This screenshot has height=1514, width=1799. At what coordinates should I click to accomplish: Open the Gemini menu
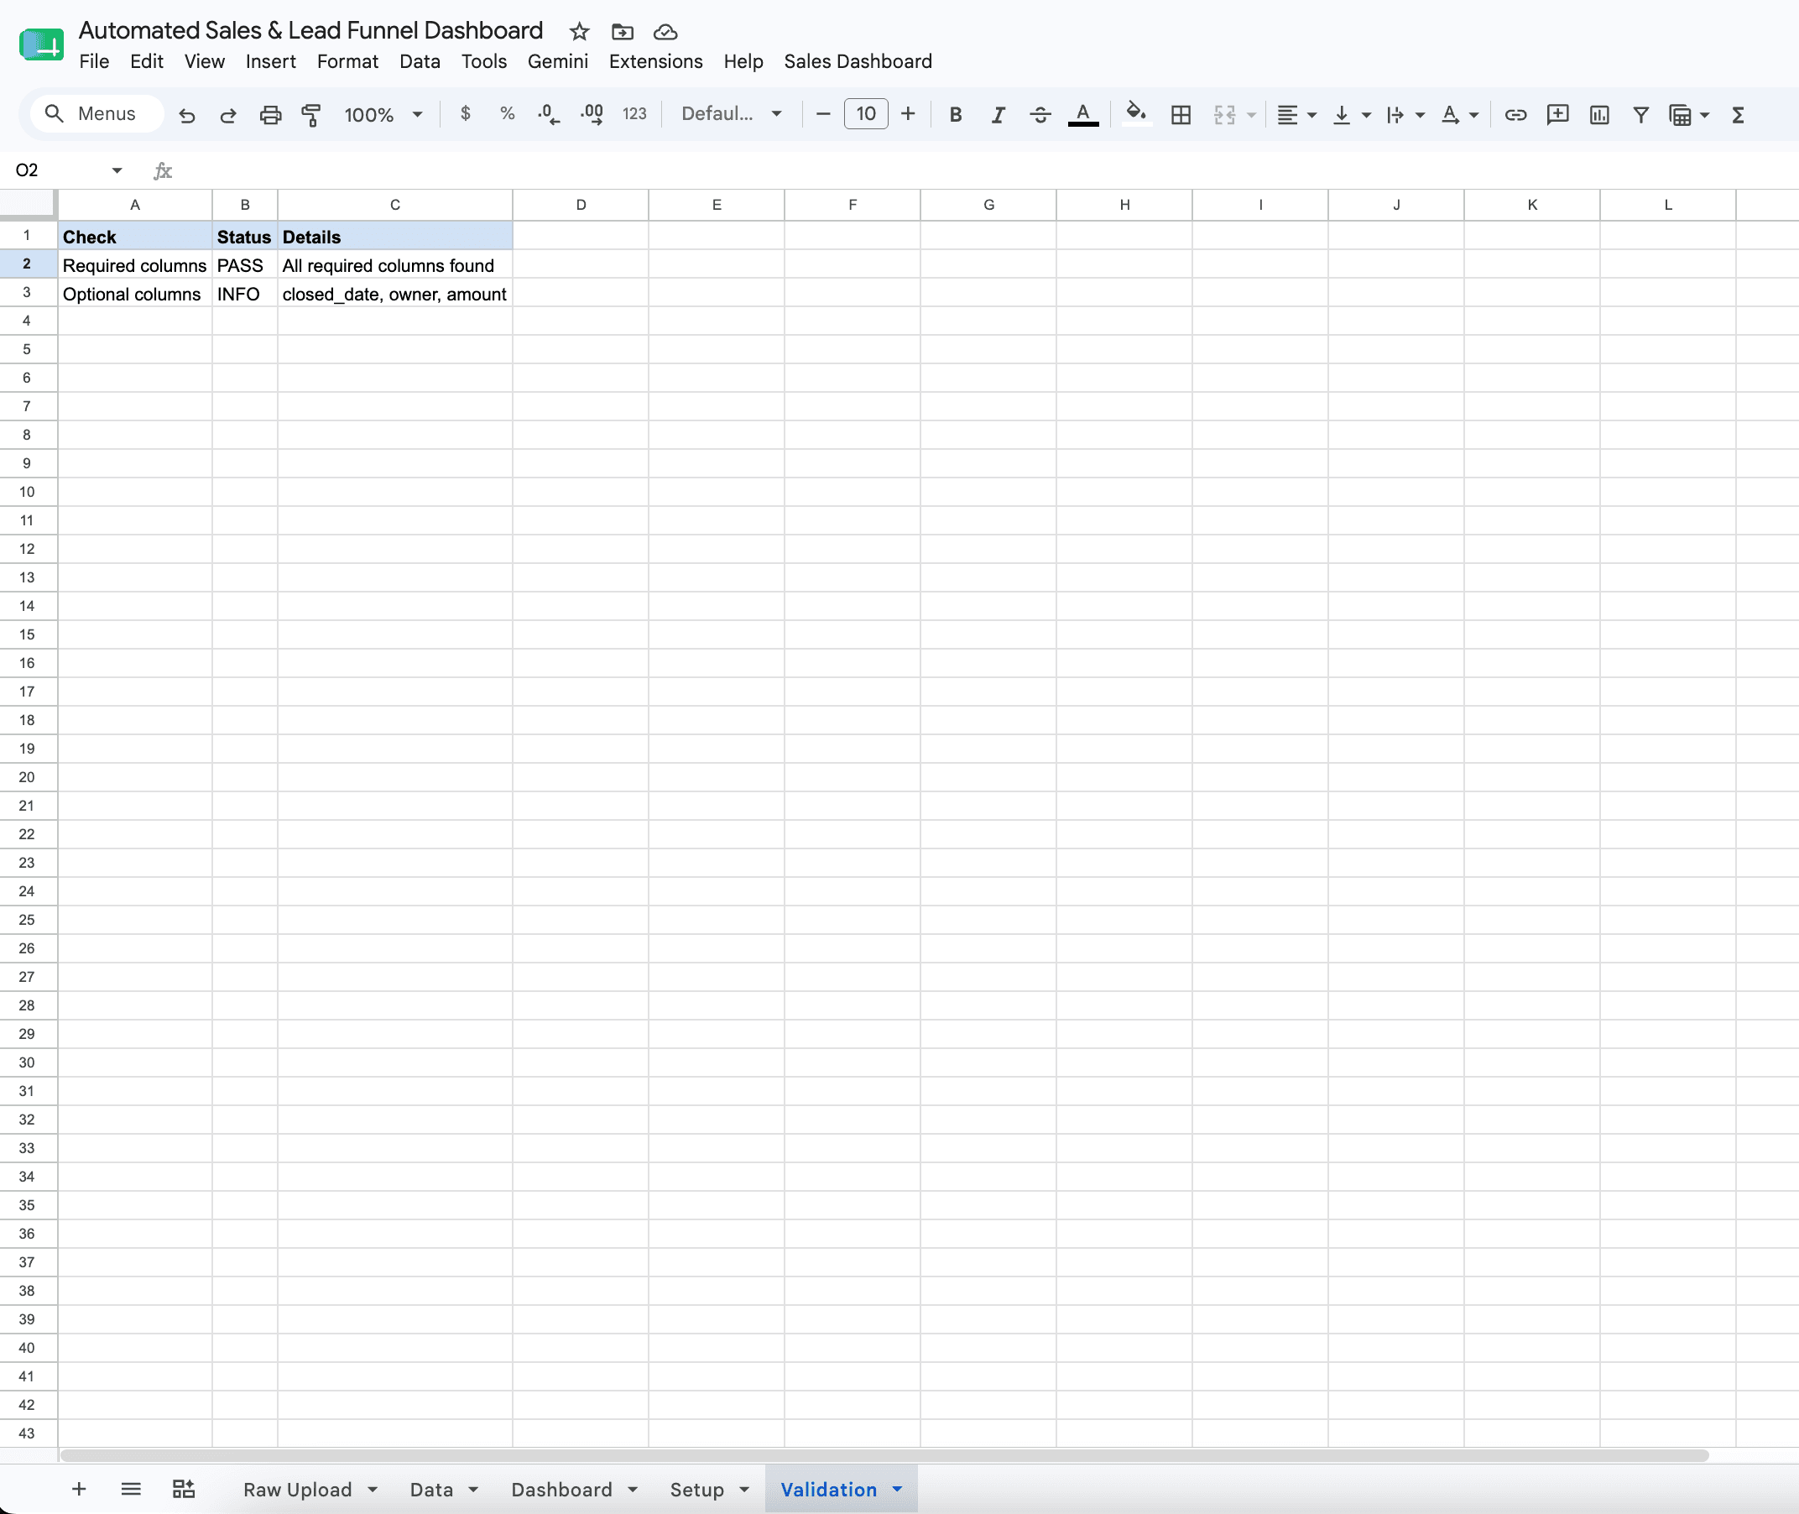(x=558, y=61)
